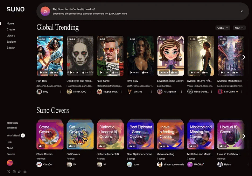Open Noise Shado... artist name
The height and width of the screenshot is (176, 252).
pyautogui.click(x=201, y=92)
